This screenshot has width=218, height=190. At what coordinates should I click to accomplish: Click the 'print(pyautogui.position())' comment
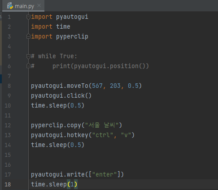[100, 66]
